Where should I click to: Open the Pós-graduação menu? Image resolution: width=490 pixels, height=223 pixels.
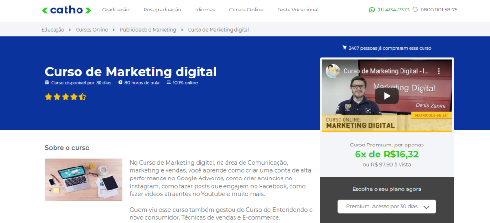[x=162, y=10]
